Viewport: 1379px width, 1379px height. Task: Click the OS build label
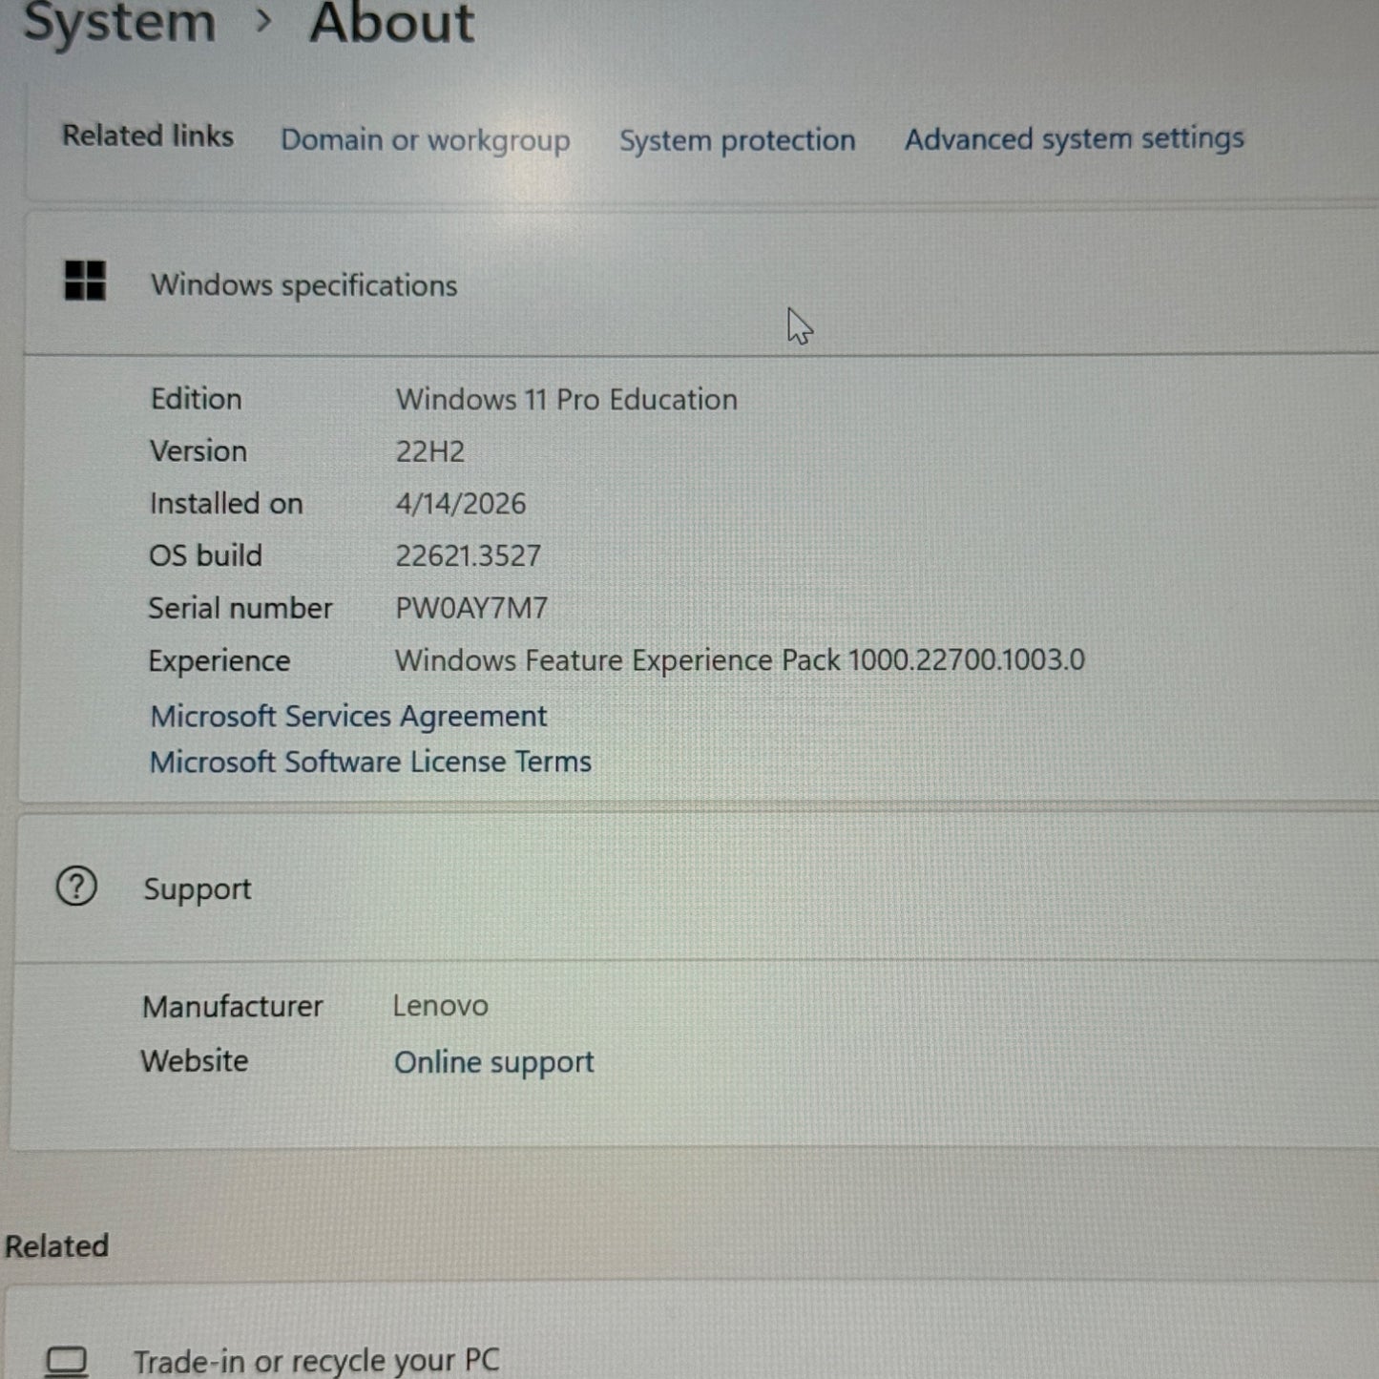click(205, 555)
